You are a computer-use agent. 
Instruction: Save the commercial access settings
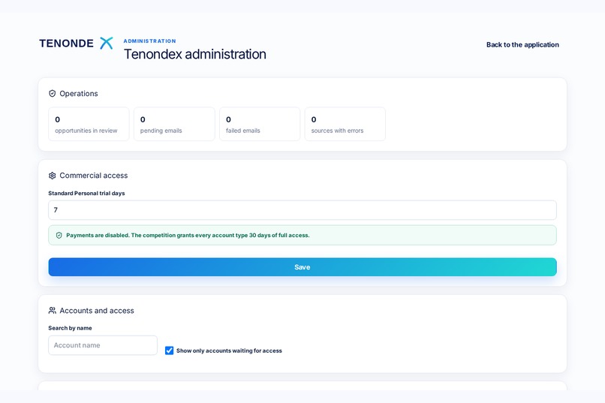pyautogui.click(x=302, y=267)
